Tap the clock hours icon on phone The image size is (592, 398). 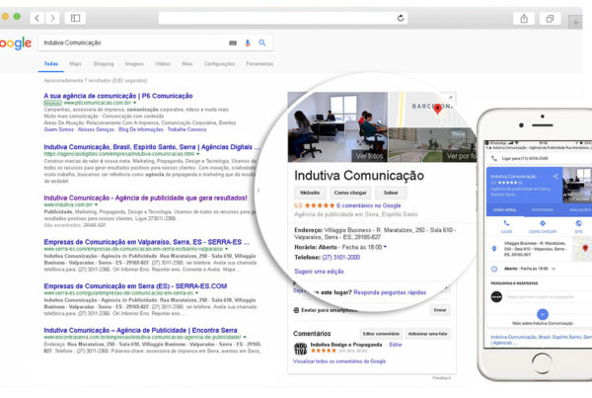point(494,269)
